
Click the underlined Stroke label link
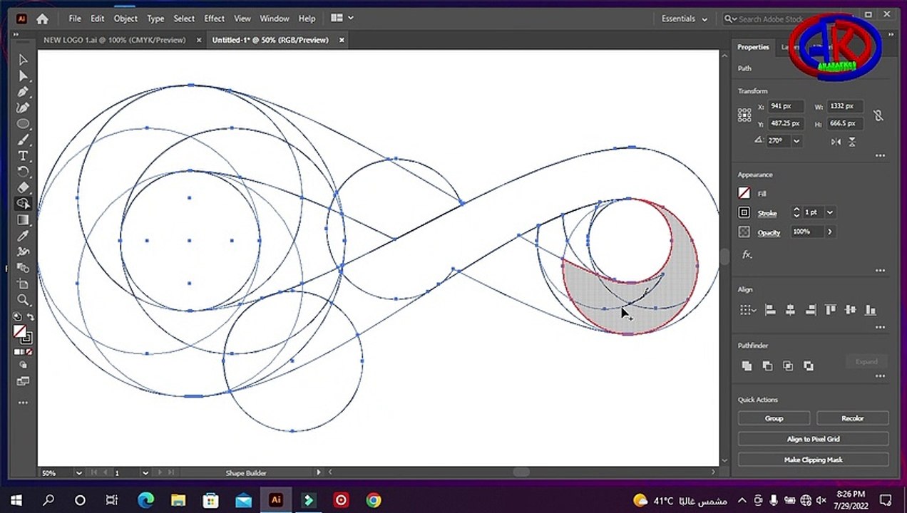pos(767,213)
